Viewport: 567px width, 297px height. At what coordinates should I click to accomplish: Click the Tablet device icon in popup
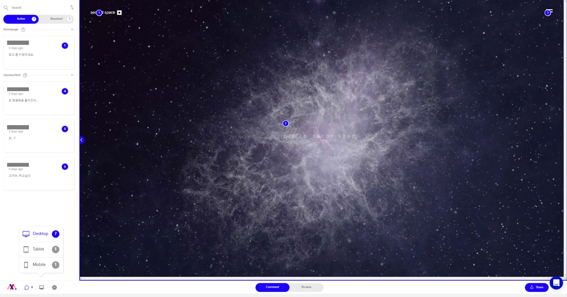pyautogui.click(x=26, y=249)
